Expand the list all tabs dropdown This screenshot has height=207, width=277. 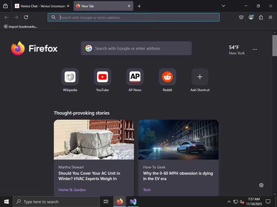tap(223, 6)
